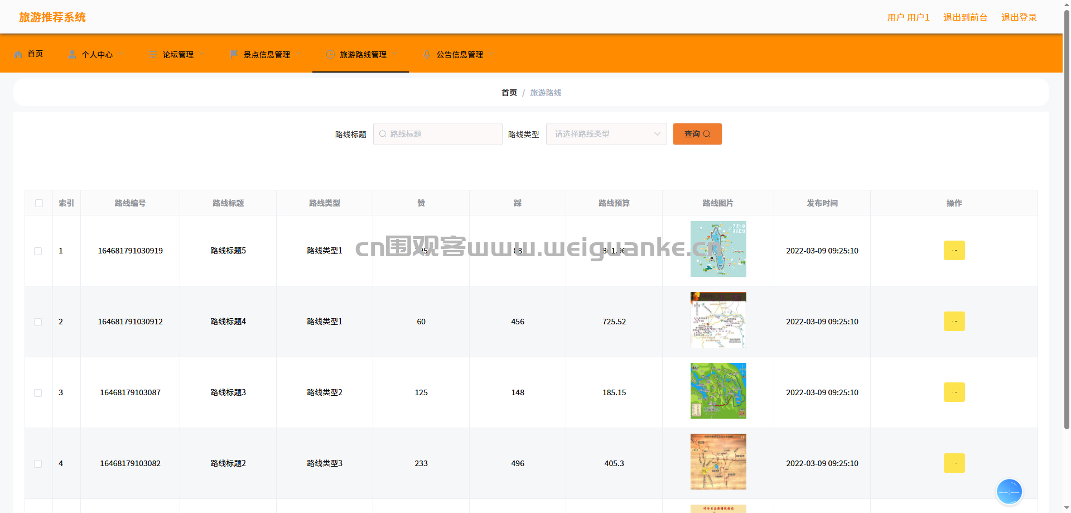Click route number 16468179103087
This screenshot has width=1071, height=513.
131,392
